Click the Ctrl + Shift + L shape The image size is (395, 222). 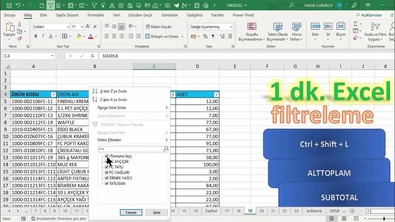tap(324, 144)
